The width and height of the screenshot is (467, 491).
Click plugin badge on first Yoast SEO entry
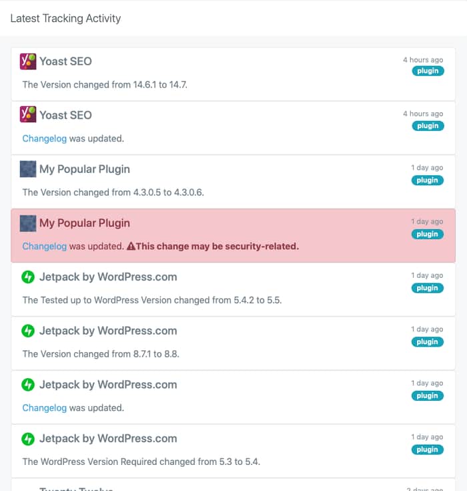(x=428, y=71)
